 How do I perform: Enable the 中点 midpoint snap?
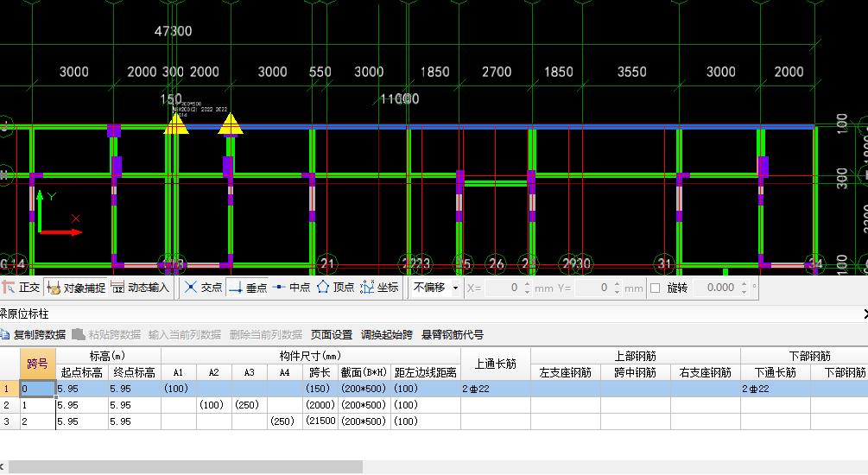coord(292,288)
